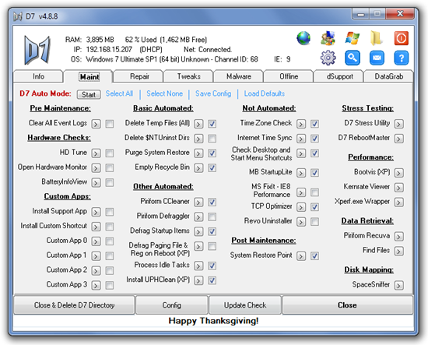428x345 pixels.
Task: Click the Load Defaults link
Action: click(265, 93)
